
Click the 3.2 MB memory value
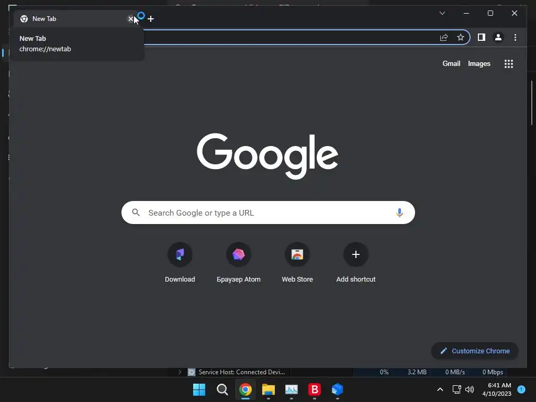417,372
